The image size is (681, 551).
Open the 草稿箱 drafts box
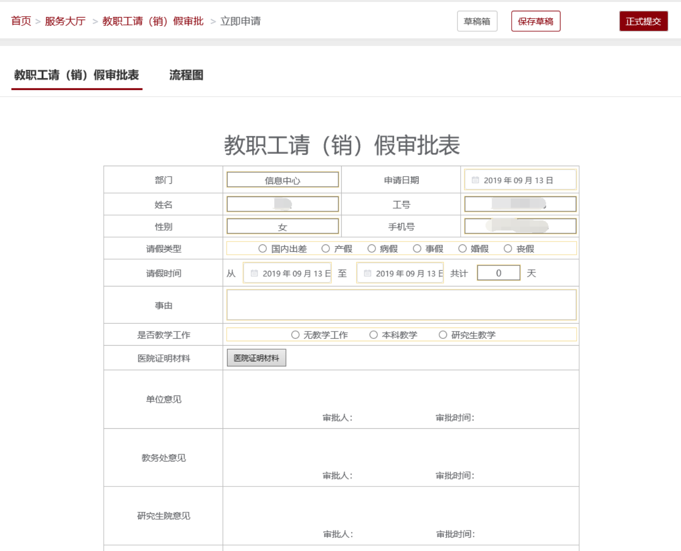coord(477,21)
